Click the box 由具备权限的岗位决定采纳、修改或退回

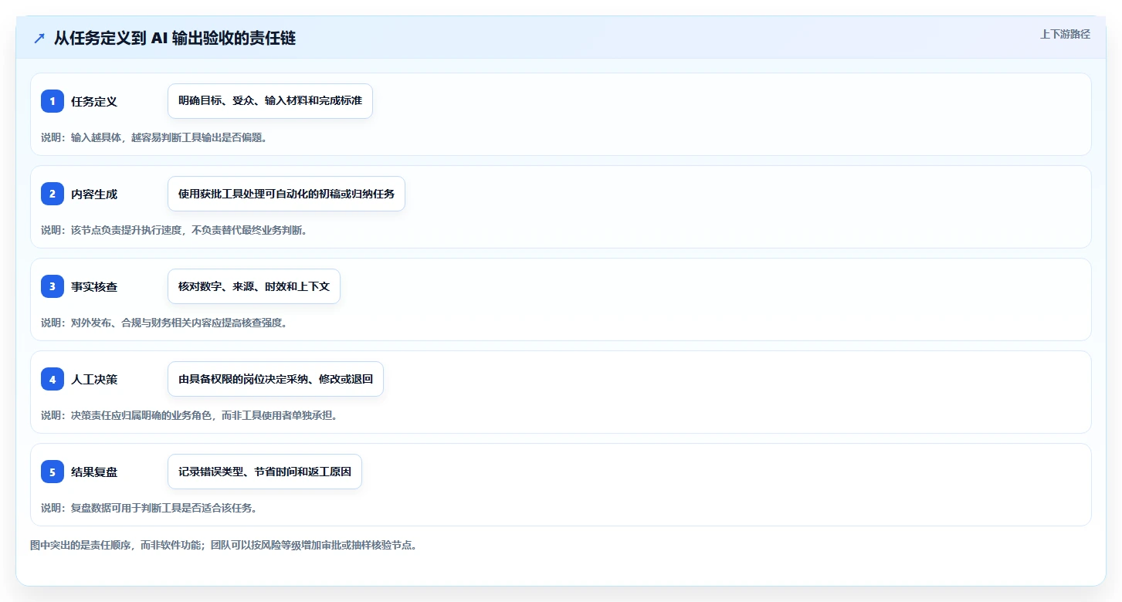coord(276,379)
